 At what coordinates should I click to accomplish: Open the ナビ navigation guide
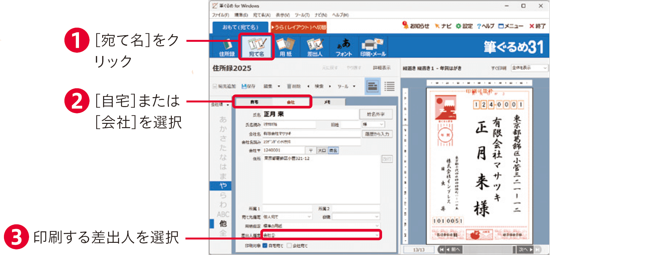(x=443, y=26)
